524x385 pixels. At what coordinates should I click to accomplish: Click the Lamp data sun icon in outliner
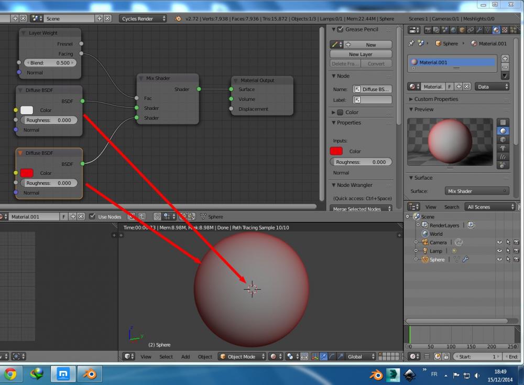click(x=454, y=251)
